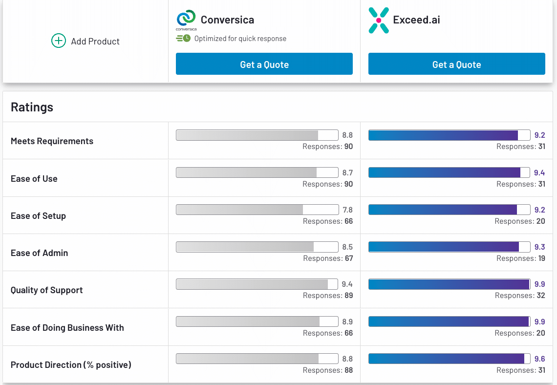Open the Exceed.ai product name link
Screen dimensions: 557x385
416,20
